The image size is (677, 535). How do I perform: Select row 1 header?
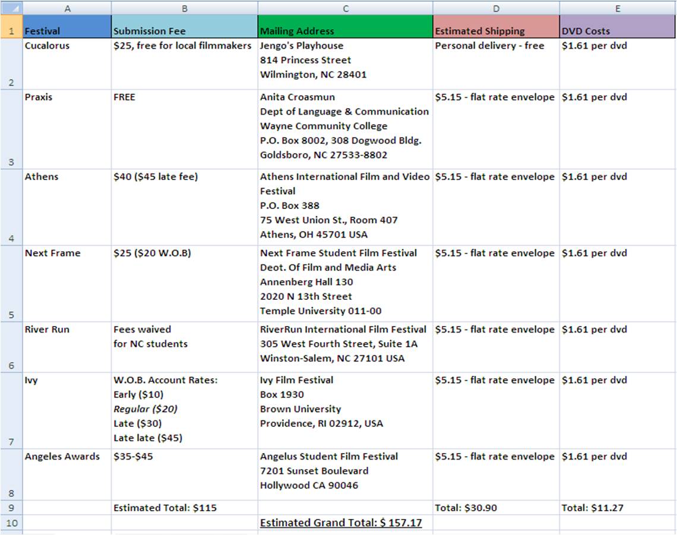[11, 27]
